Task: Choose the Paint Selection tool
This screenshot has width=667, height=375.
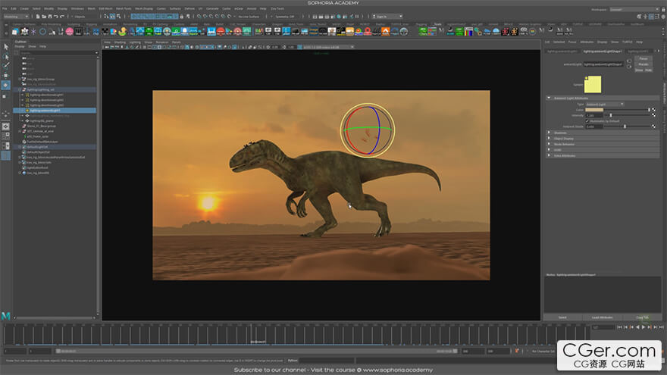Action: pos(5,66)
